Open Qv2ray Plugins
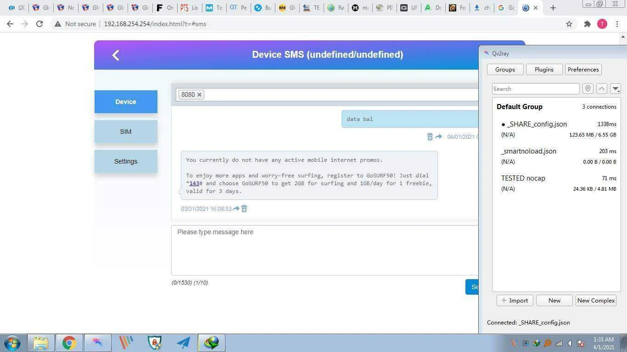 [544, 70]
